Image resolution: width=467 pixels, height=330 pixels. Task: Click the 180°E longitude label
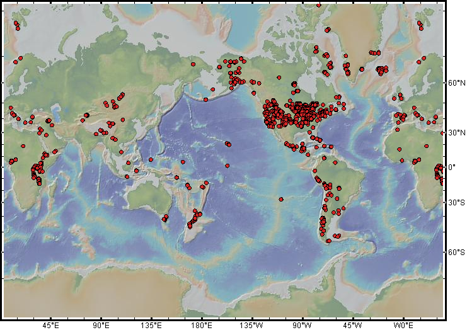tap(202, 326)
